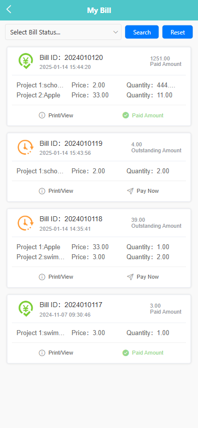This screenshot has width=198, height=428.
Task: Click the green paid yen icon on bill 2024010117
Action: (25, 309)
